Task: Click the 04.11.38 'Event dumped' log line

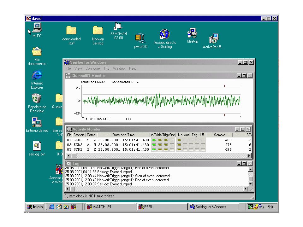Action: pyautogui.click(x=99, y=172)
